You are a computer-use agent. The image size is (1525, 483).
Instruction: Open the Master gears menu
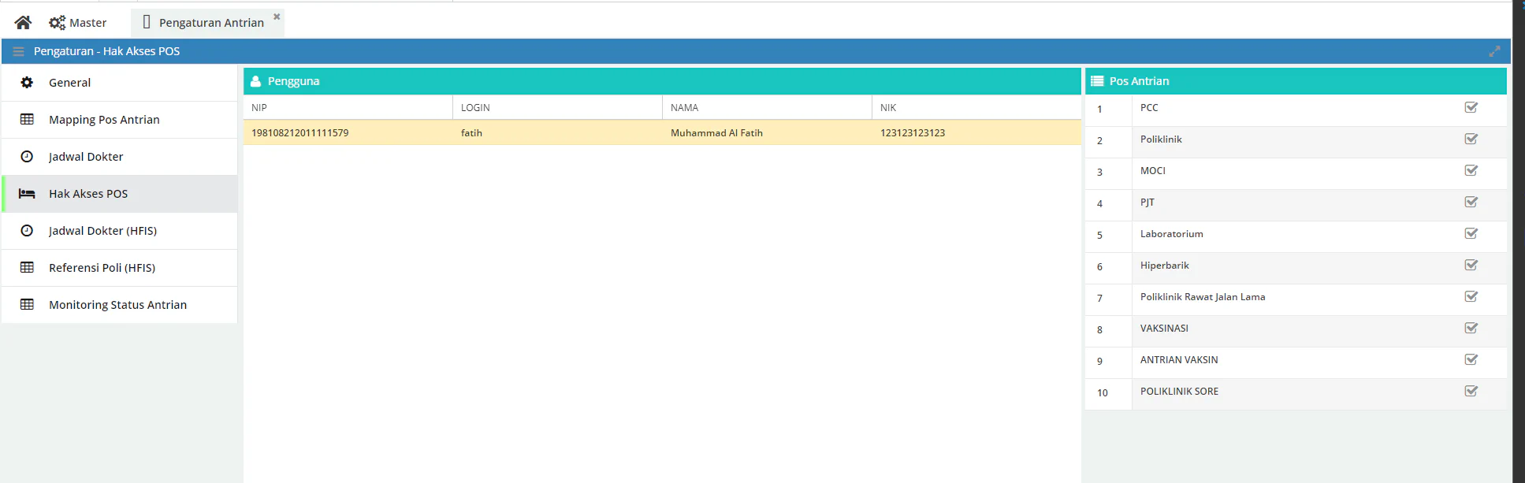(77, 23)
